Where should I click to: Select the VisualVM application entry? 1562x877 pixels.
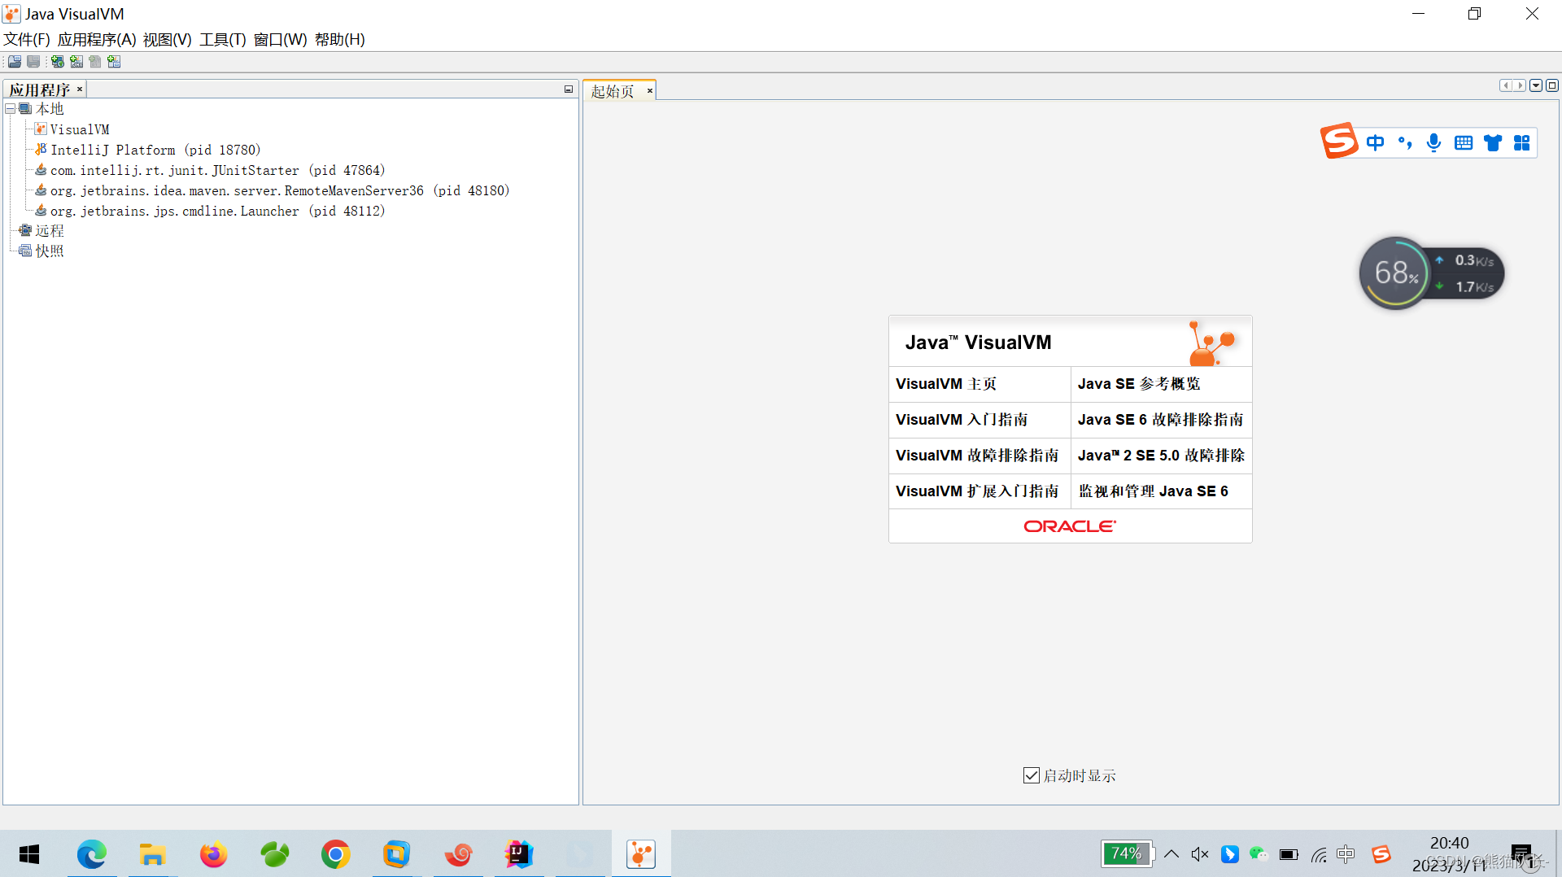(80, 129)
